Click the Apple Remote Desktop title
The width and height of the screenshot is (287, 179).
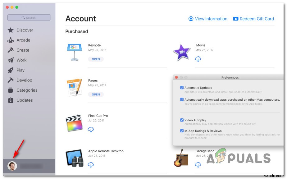point(106,151)
